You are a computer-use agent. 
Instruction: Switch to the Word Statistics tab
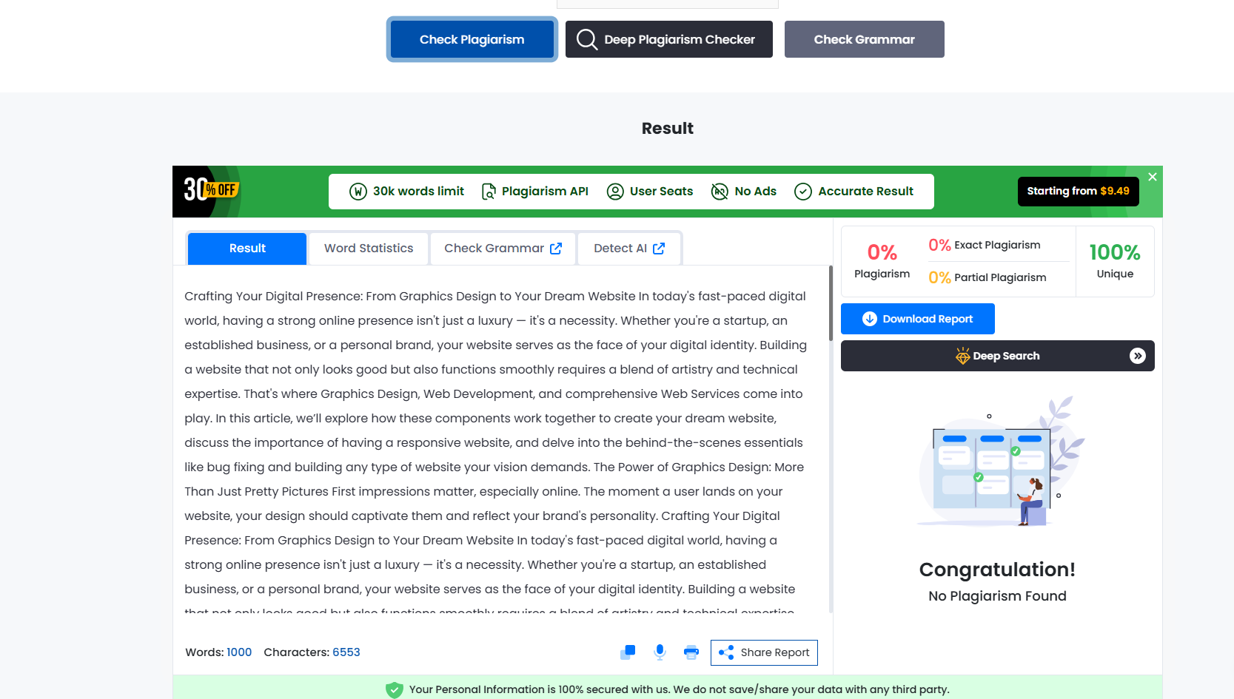point(368,248)
